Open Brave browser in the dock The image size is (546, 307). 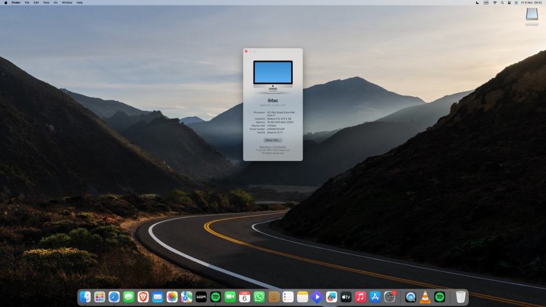tap(143, 297)
